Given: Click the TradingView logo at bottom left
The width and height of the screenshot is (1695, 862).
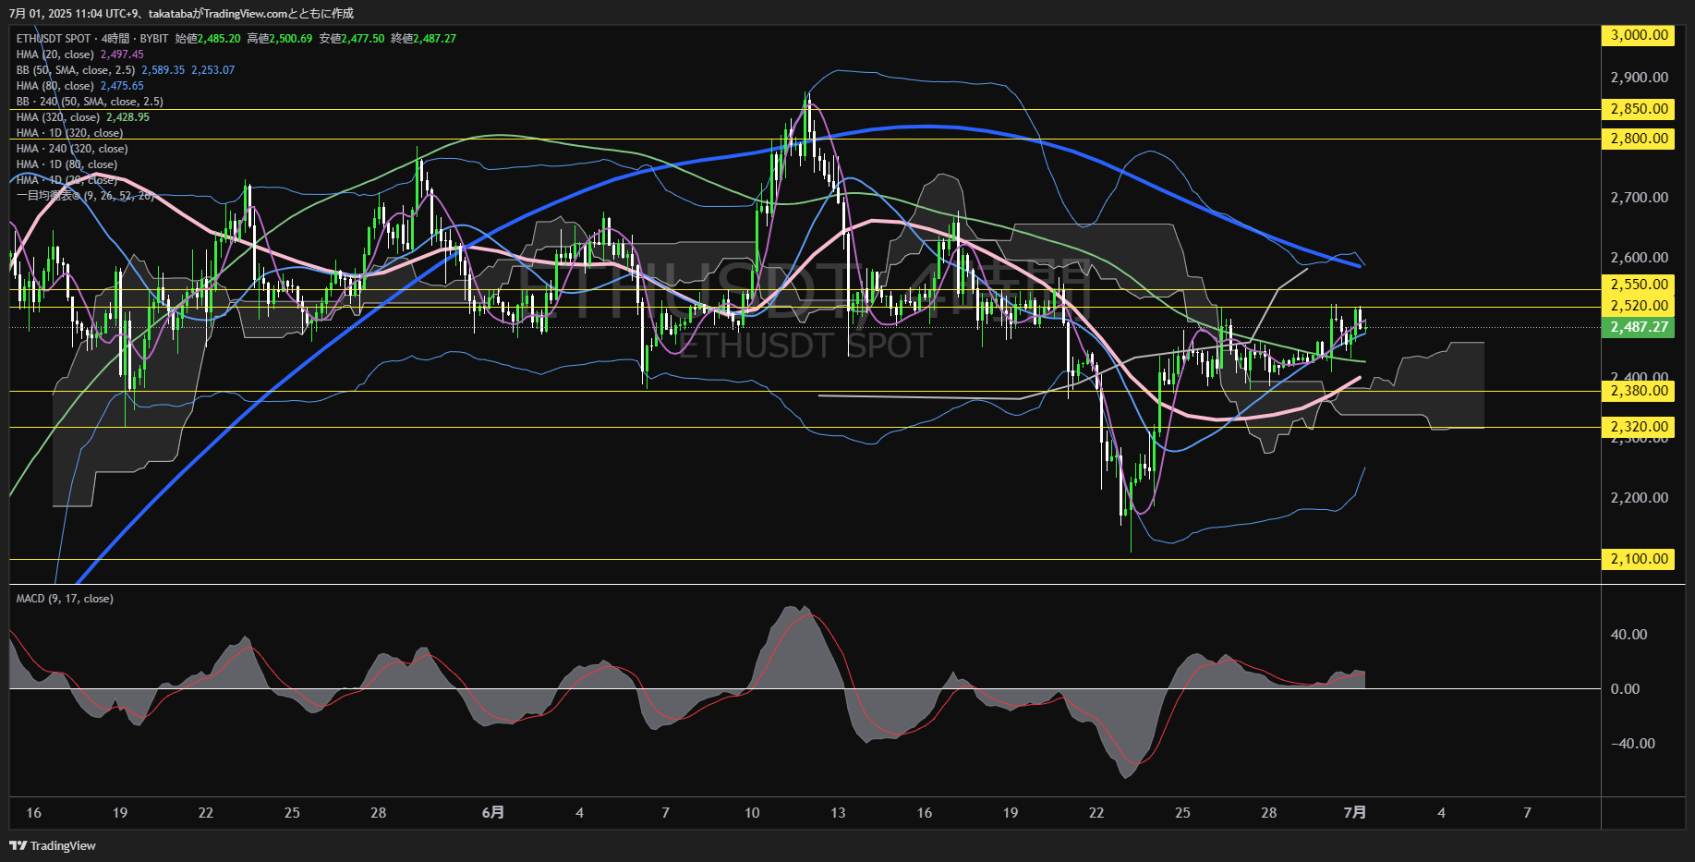Looking at the screenshot, I should coord(53,845).
